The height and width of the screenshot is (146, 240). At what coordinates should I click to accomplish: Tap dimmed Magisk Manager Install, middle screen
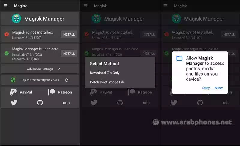pyautogui.click(x=148, y=53)
